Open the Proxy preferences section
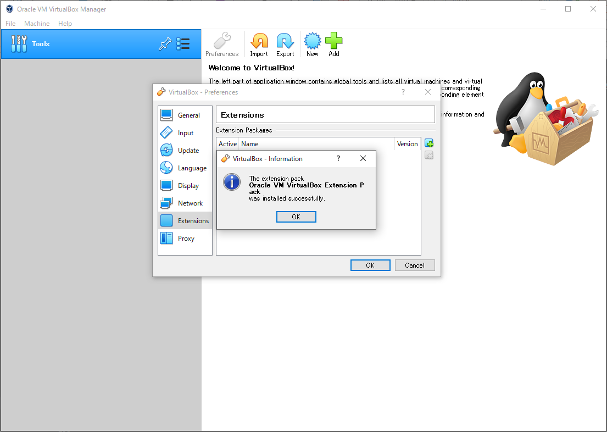Viewport: 607px width, 432px height. pos(185,239)
